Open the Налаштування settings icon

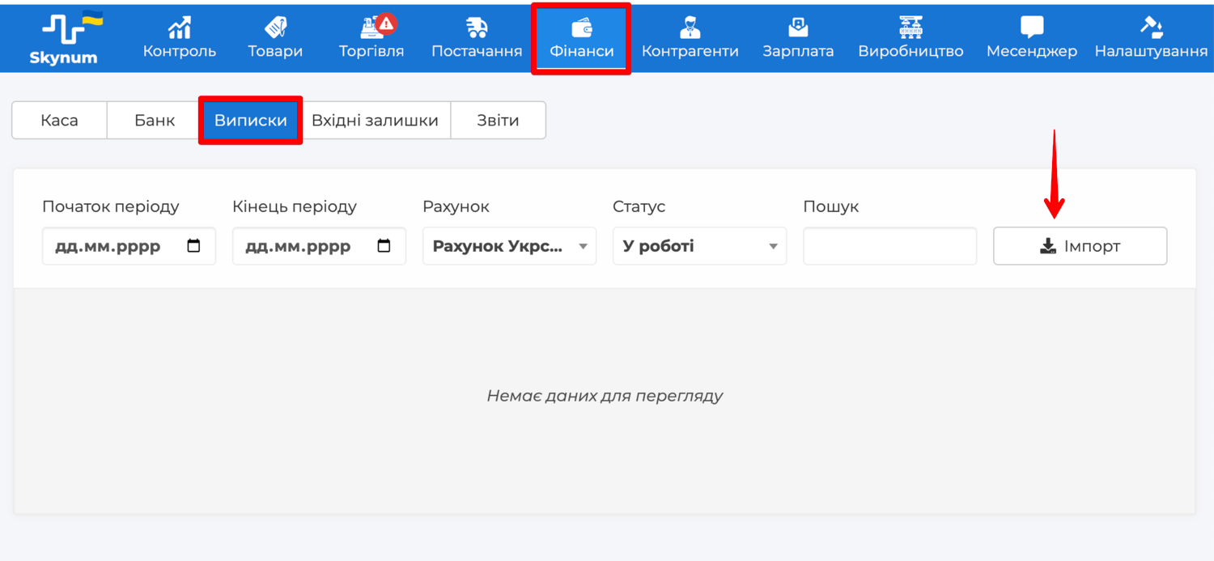tap(1151, 28)
